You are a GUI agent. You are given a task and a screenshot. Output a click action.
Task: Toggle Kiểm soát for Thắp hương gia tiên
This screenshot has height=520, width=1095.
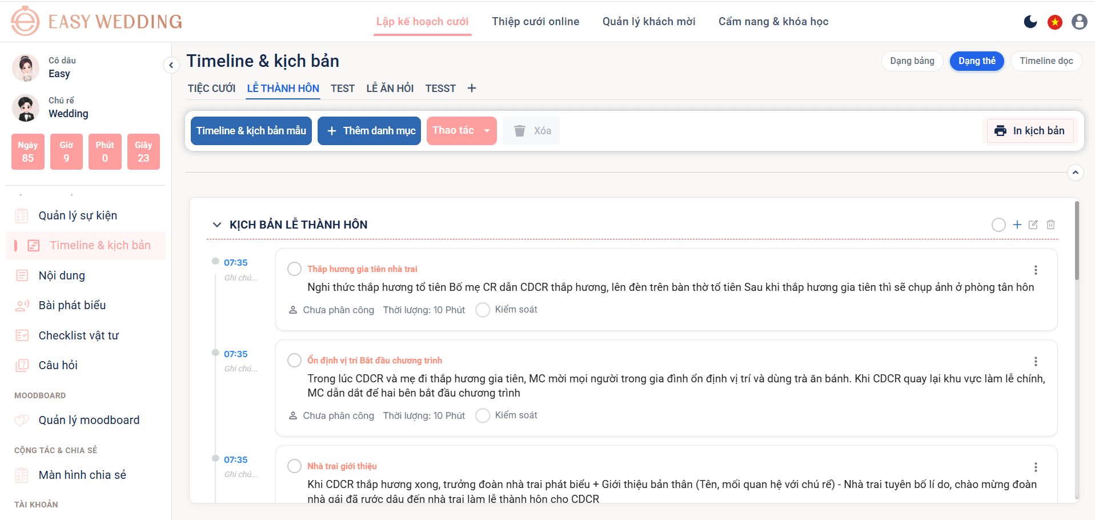pos(483,310)
